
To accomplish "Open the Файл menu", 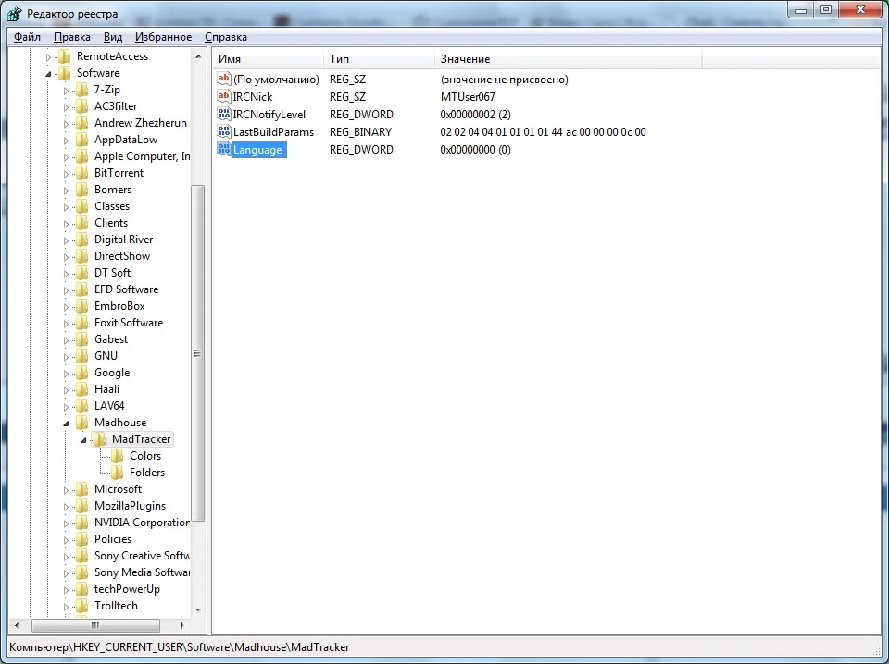I will [27, 37].
